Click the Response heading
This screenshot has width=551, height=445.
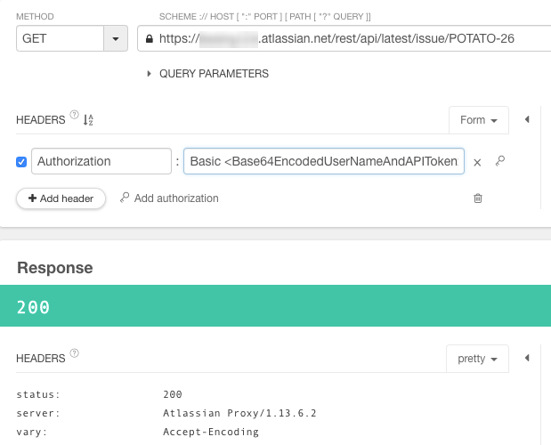click(55, 268)
